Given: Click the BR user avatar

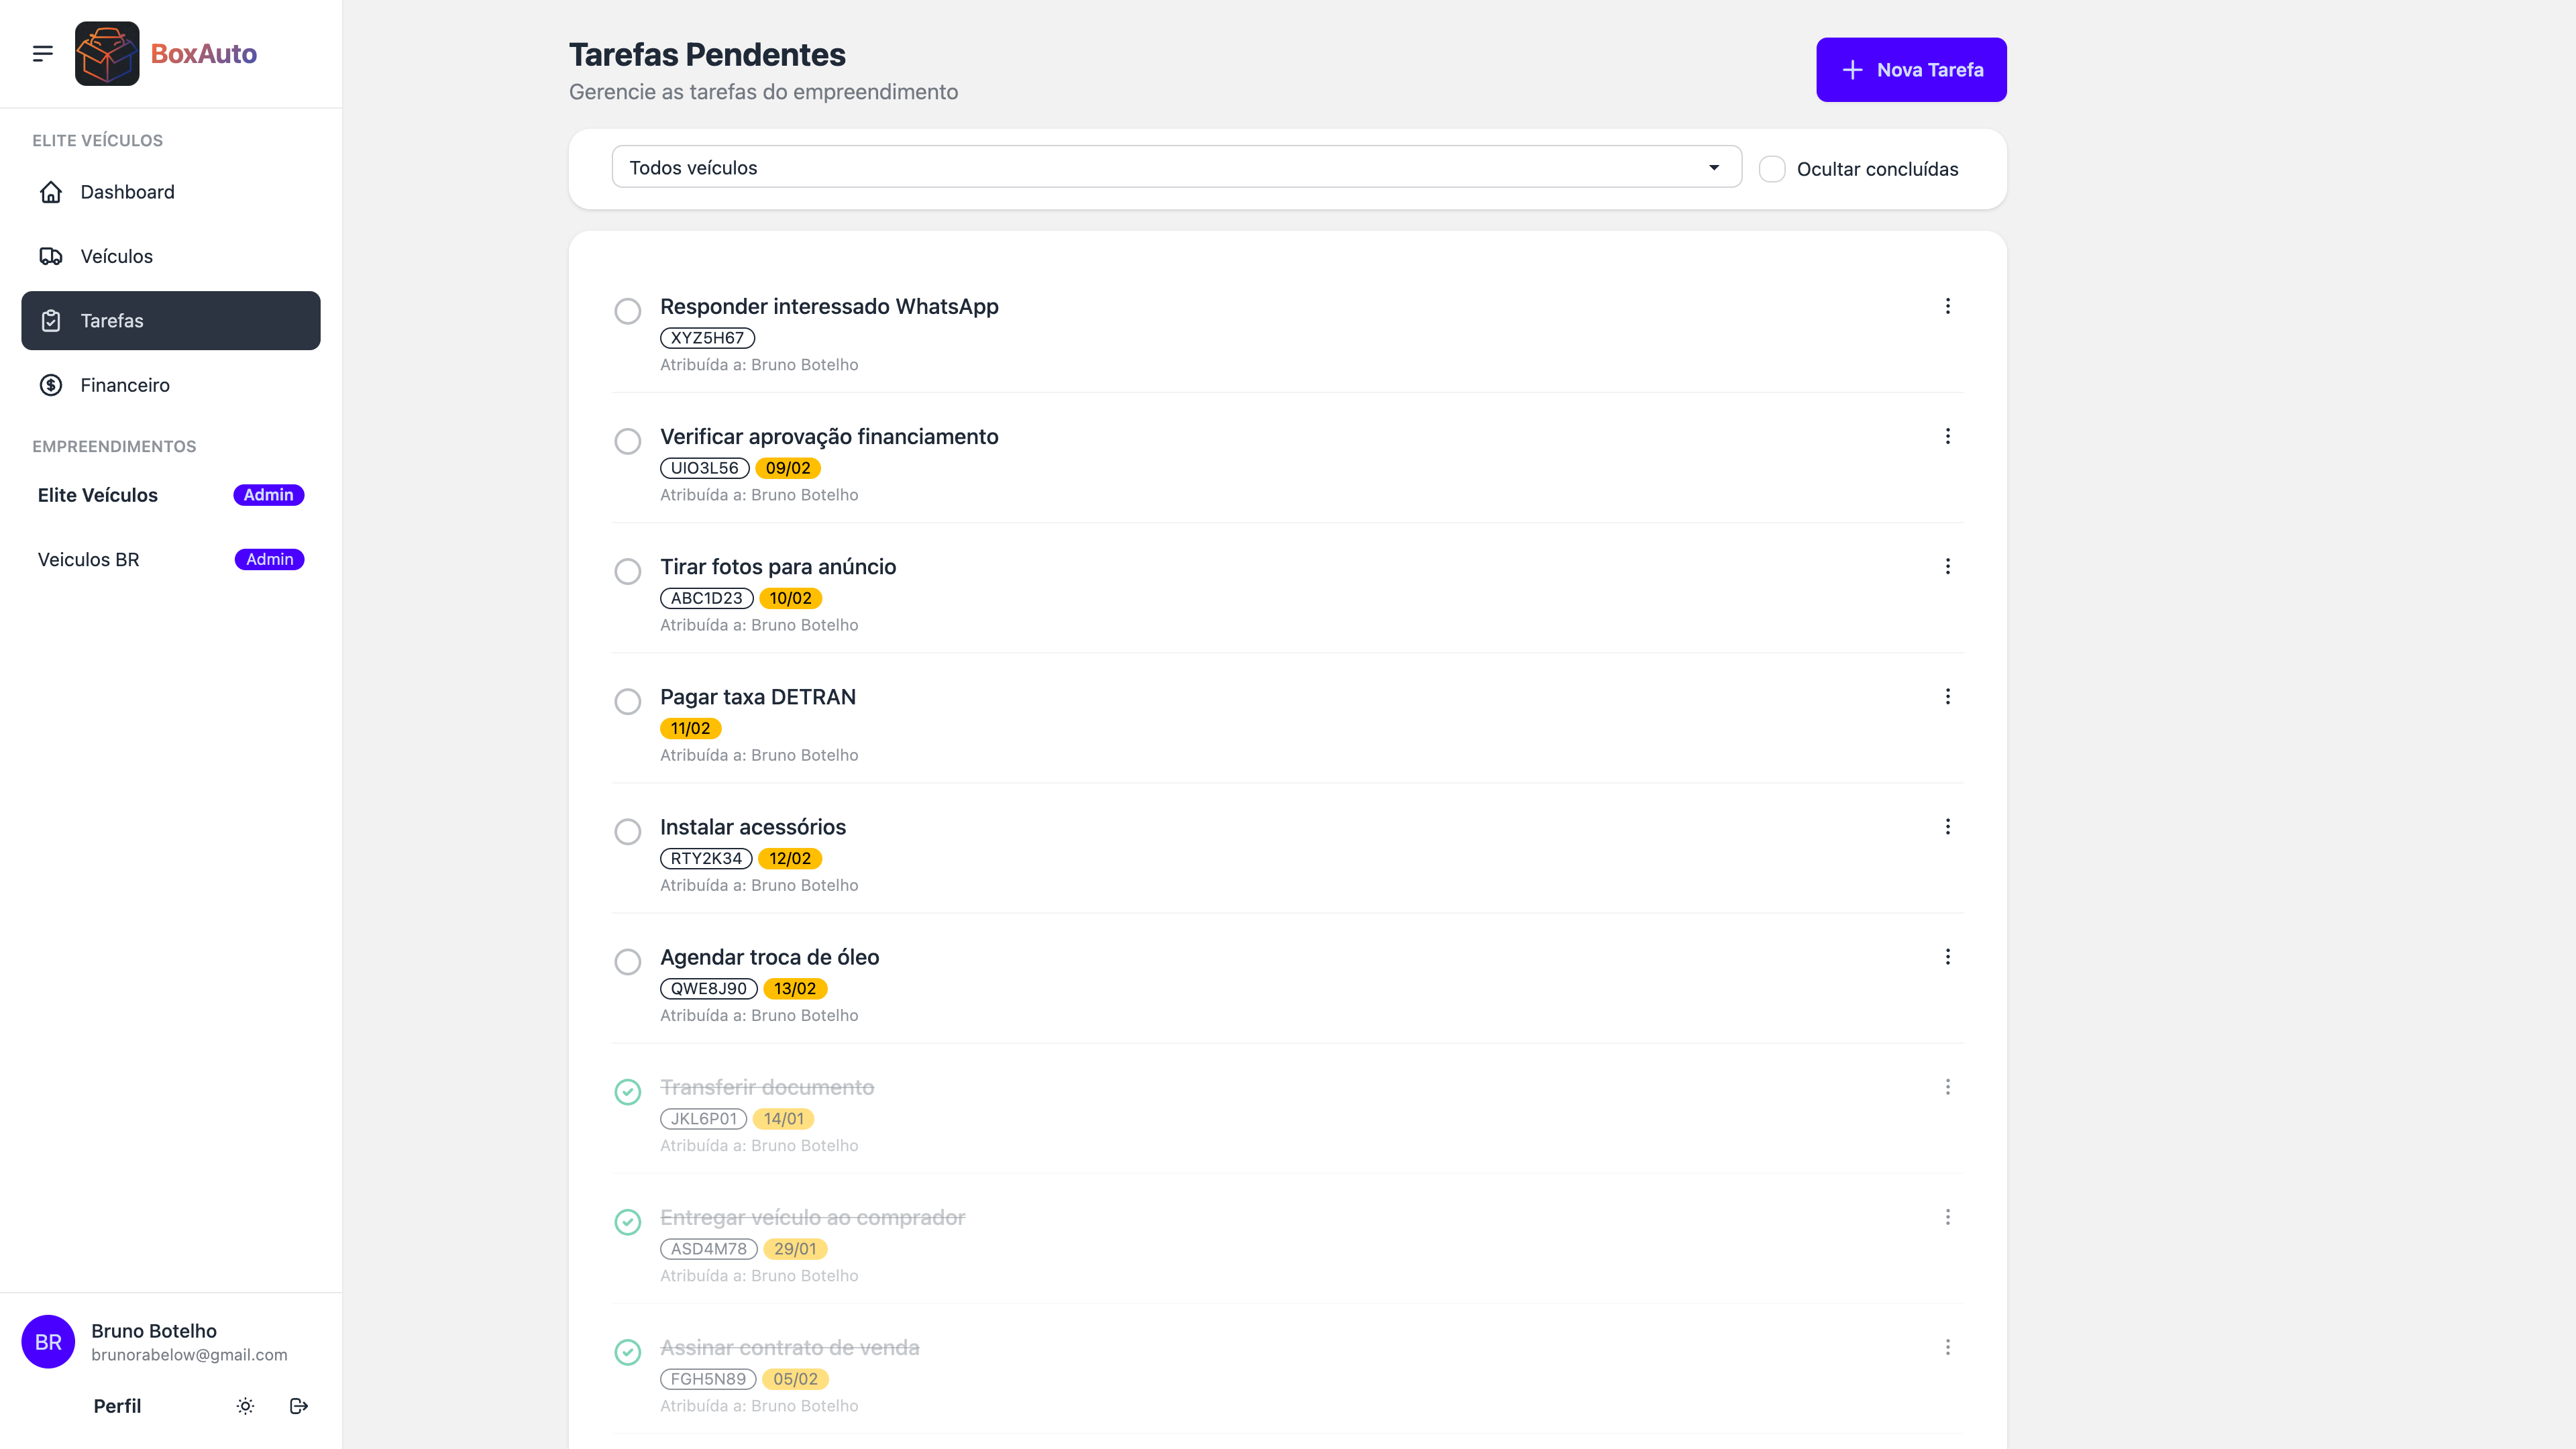Looking at the screenshot, I should coord(48,1342).
